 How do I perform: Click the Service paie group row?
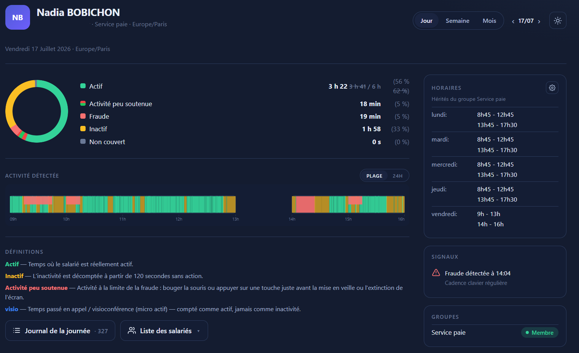pyautogui.click(x=495, y=332)
